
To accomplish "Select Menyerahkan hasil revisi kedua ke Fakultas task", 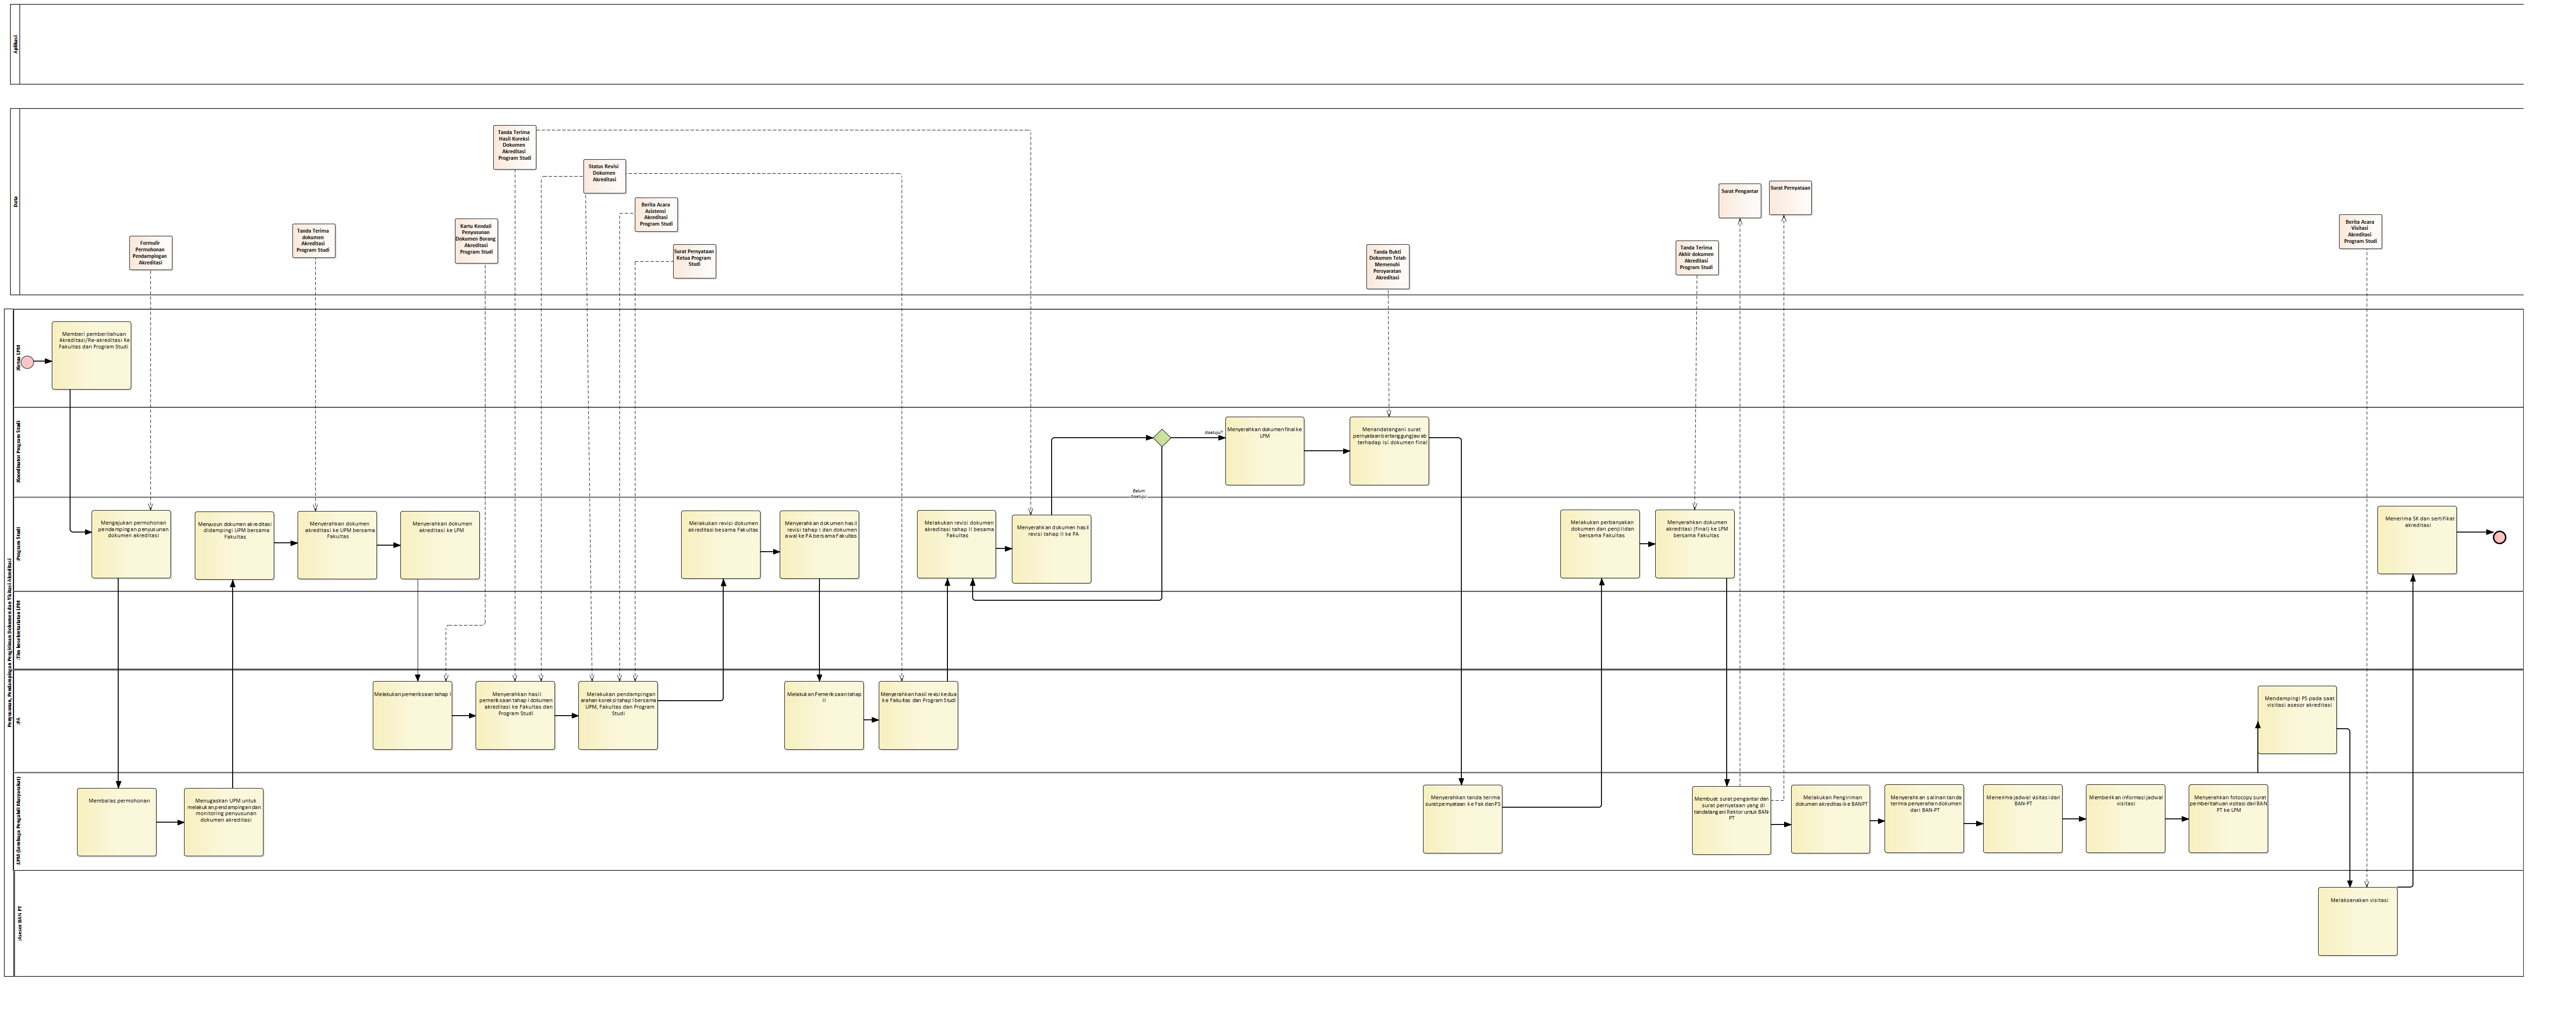I will [919, 715].
